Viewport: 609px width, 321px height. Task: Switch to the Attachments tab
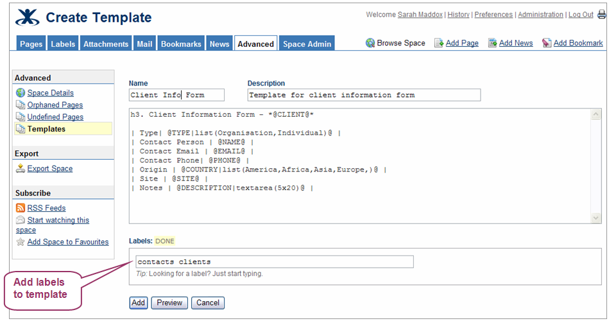coord(106,44)
